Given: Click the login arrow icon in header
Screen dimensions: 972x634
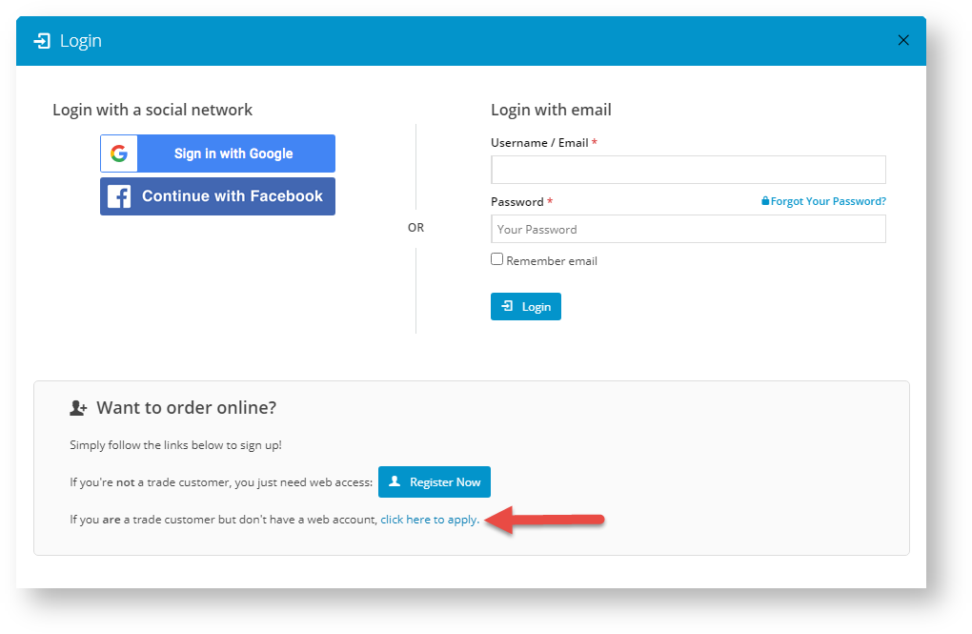Looking at the screenshot, I should 42,41.
